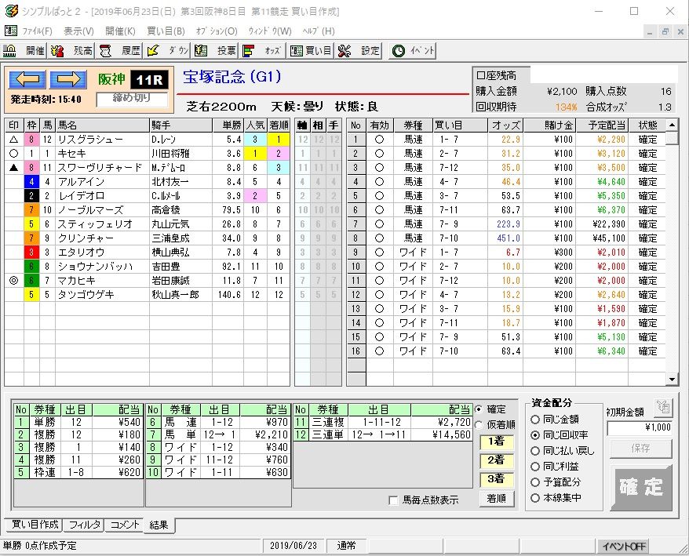Click the ダウン download toolbar button
The image size is (689, 556).
coord(167,51)
